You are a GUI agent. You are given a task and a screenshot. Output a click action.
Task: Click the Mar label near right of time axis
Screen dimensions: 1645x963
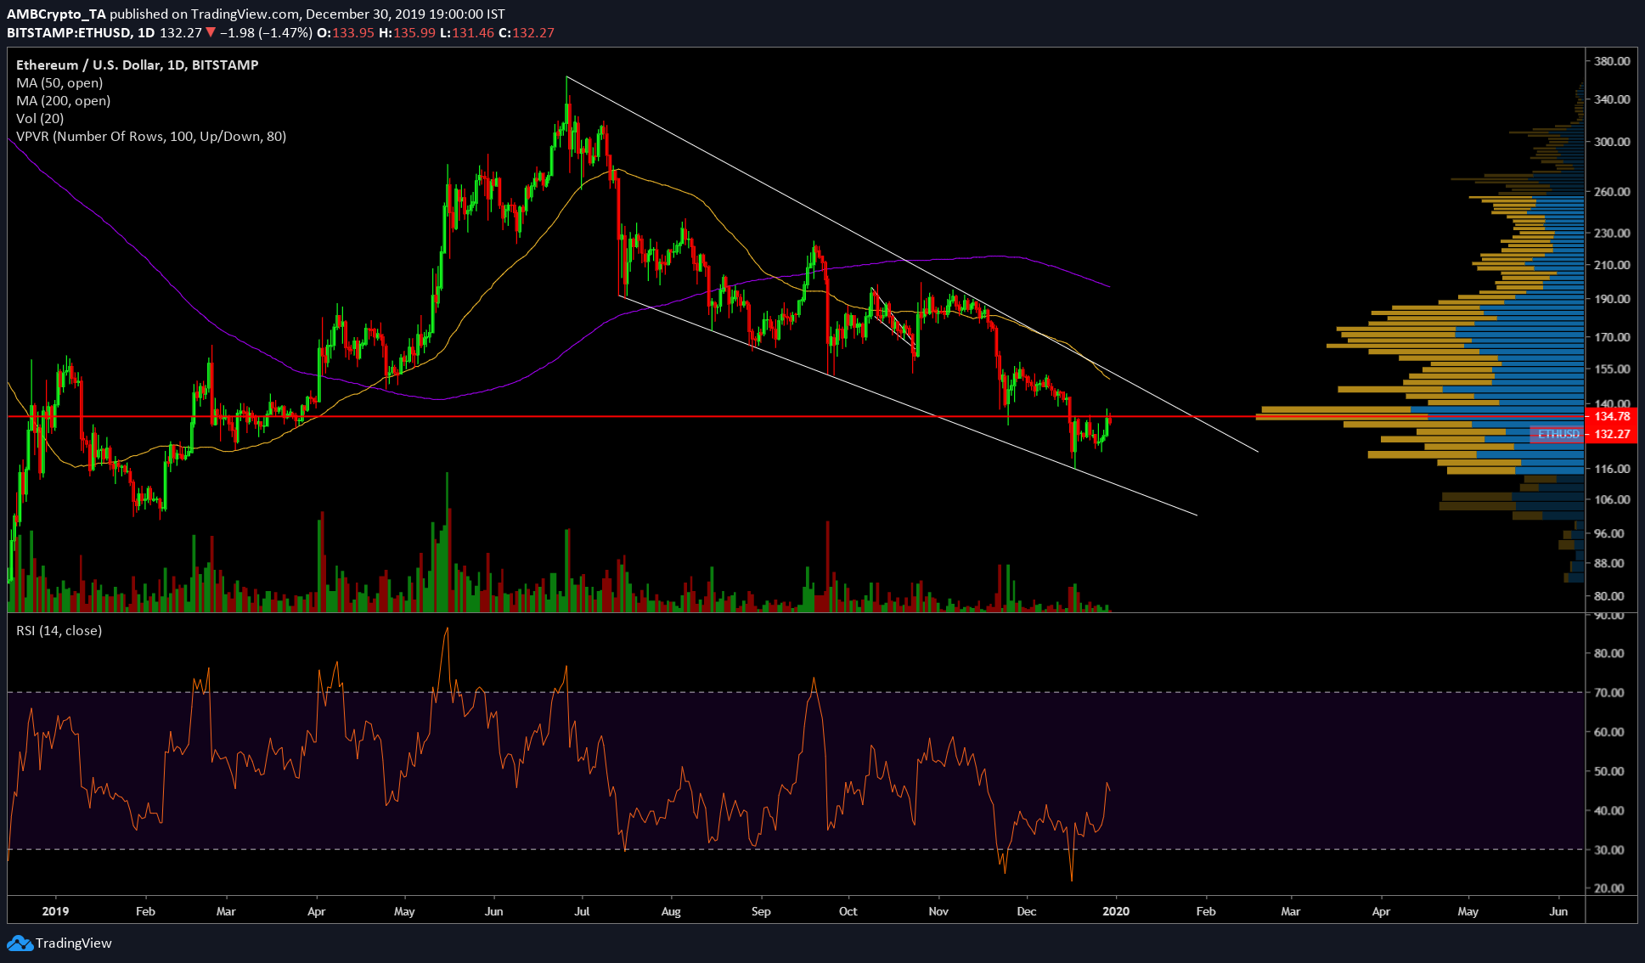point(1290,911)
